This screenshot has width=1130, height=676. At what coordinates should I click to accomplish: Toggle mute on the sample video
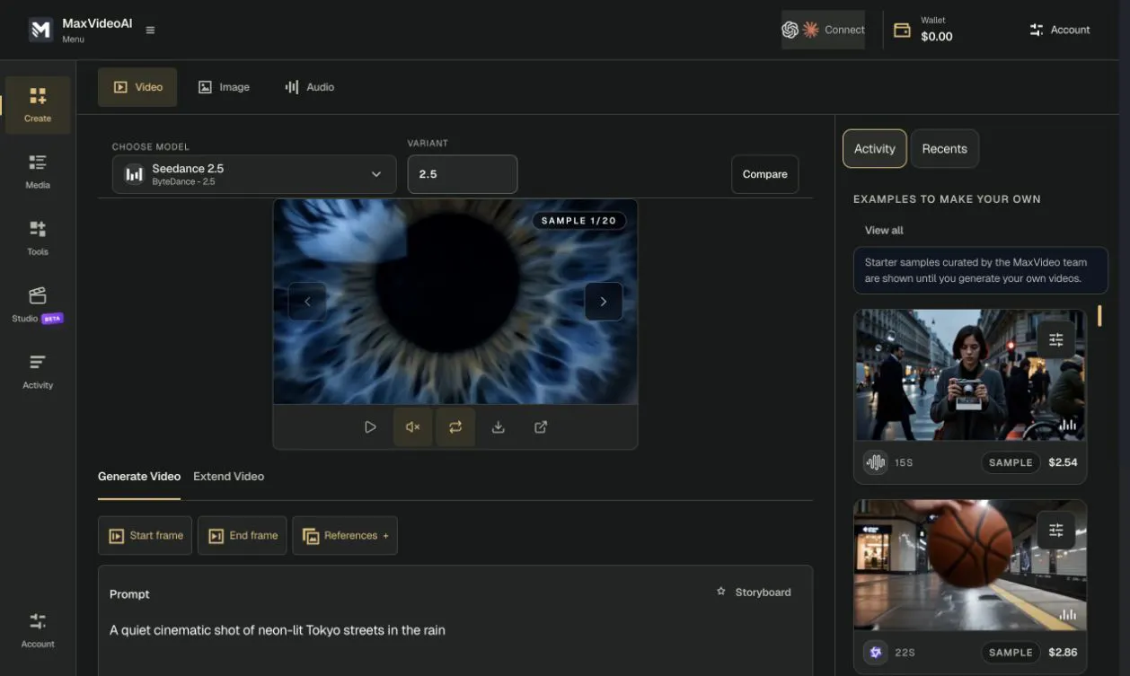[x=413, y=427]
